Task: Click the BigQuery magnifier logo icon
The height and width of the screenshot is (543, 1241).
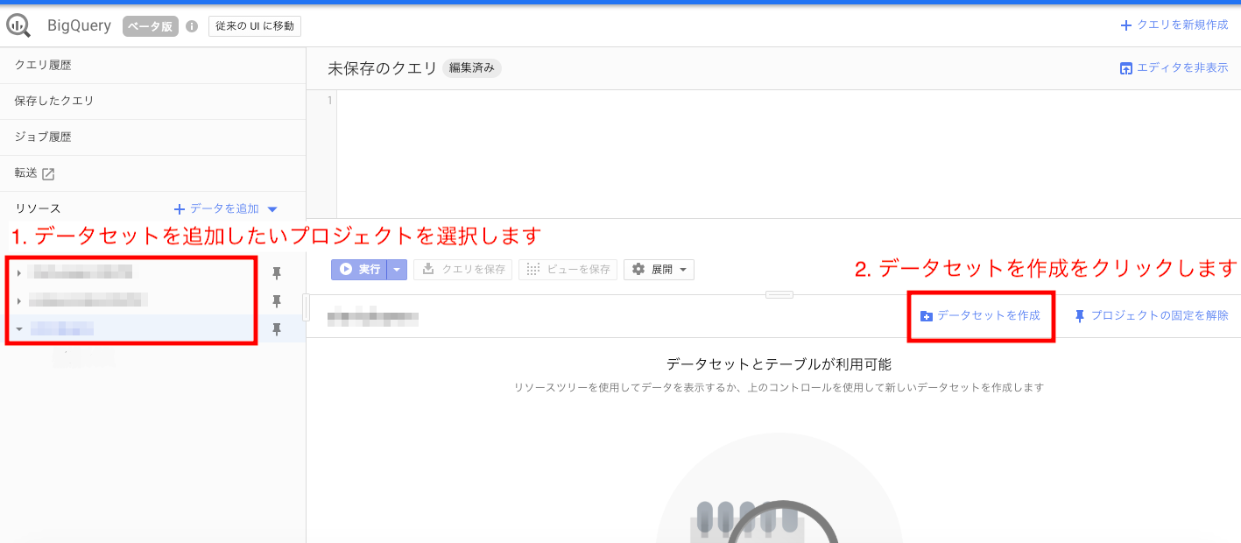Action: click(18, 26)
